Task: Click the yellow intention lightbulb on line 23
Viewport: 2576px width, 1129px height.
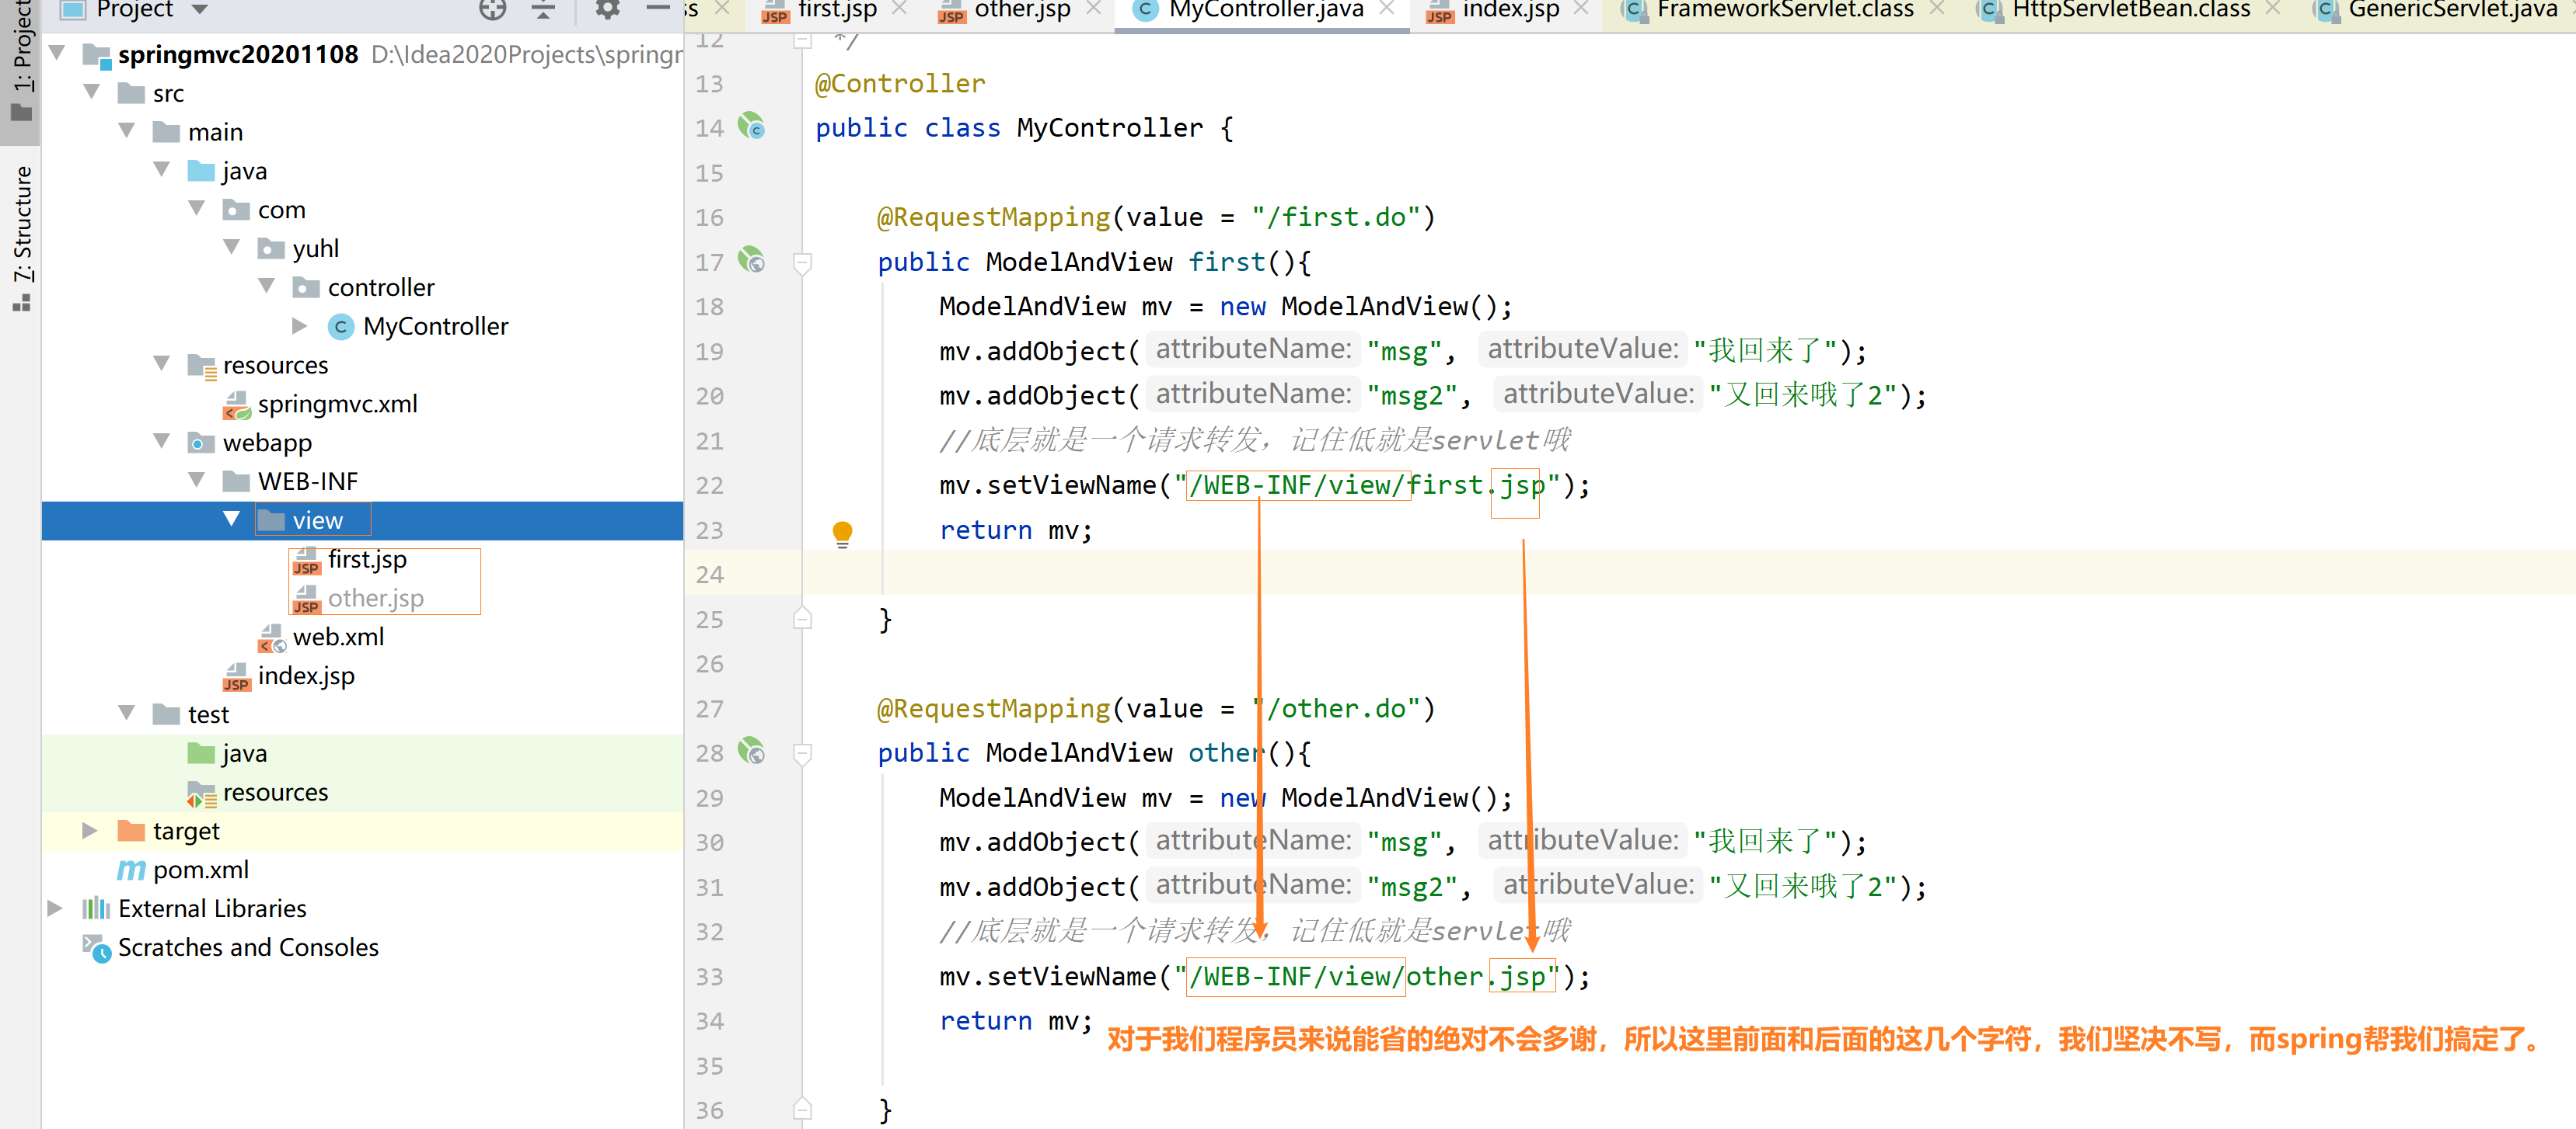Action: click(842, 533)
